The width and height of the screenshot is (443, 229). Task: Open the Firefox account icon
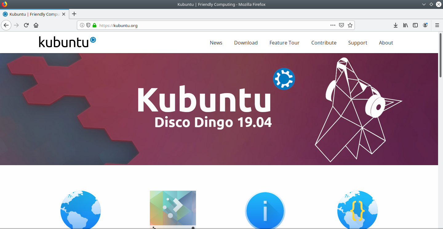tap(425, 25)
